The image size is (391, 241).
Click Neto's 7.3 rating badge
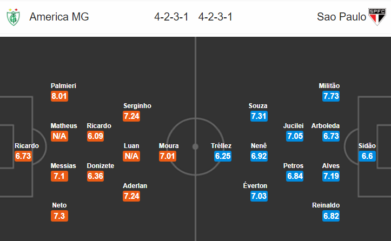click(x=59, y=216)
